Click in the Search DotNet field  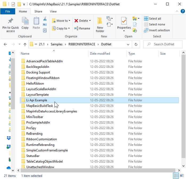163,44
